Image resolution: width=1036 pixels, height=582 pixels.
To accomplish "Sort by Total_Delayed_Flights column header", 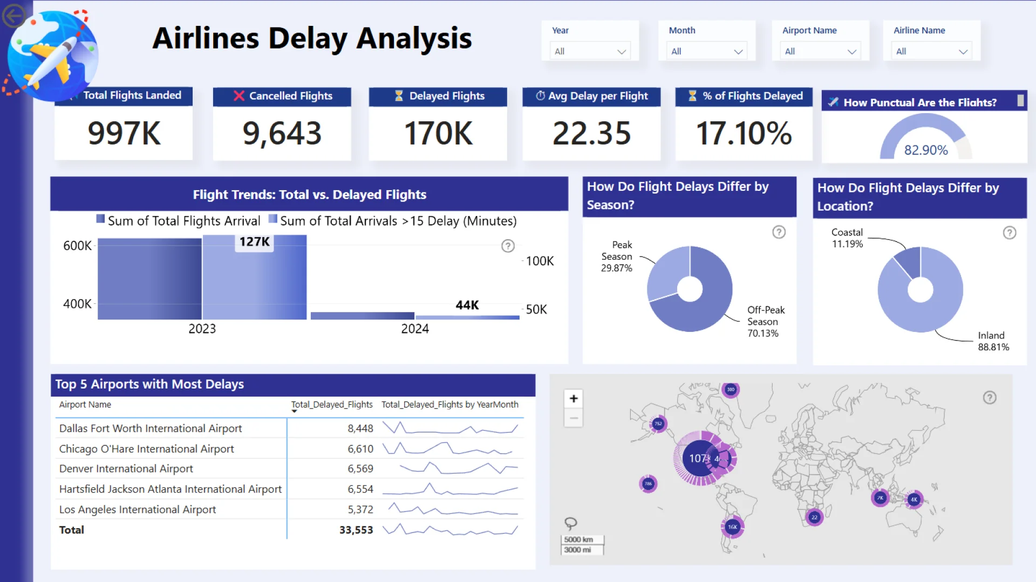I will (x=332, y=405).
